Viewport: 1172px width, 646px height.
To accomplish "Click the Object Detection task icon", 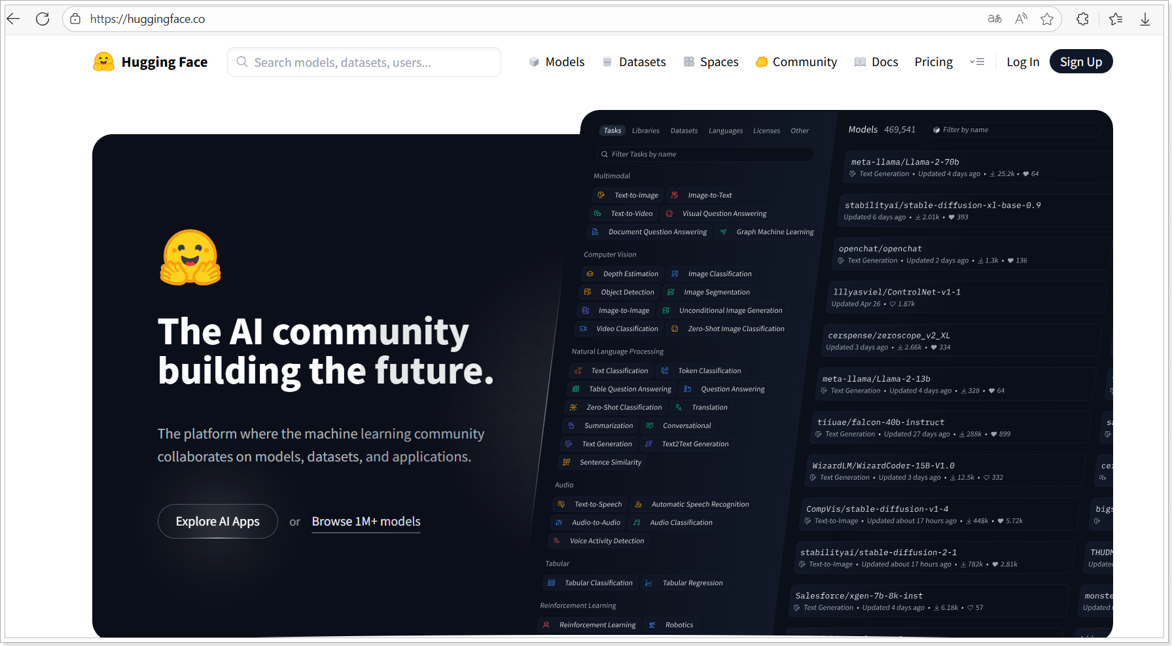I will (x=588, y=292).
